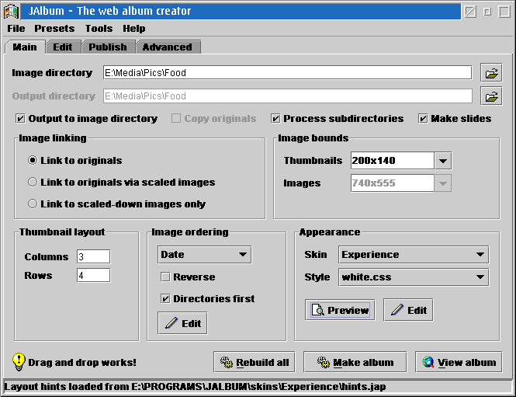
Task: Open Thumbnails size dropdown arrow
Action: 443,161
